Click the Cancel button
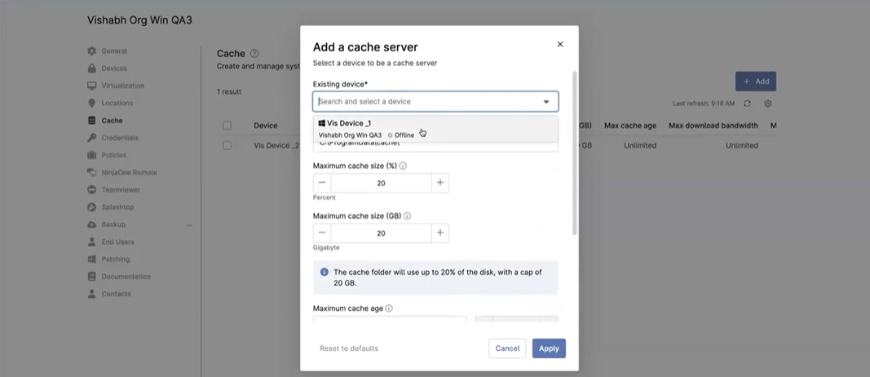This screenshot has width=870, height=377. point(507,348)
